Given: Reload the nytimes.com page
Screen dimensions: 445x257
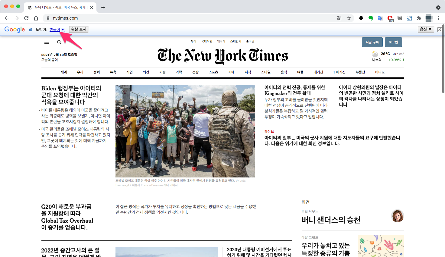Looking at the screenshot, I should pyautogui.click(x=26, y=18).
